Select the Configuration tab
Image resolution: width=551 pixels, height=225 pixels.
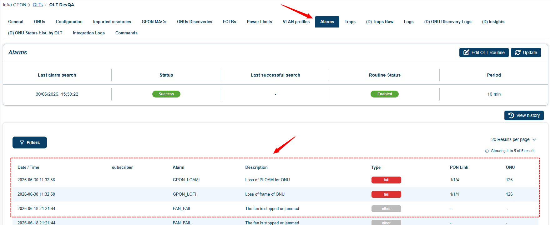point(69,22)
